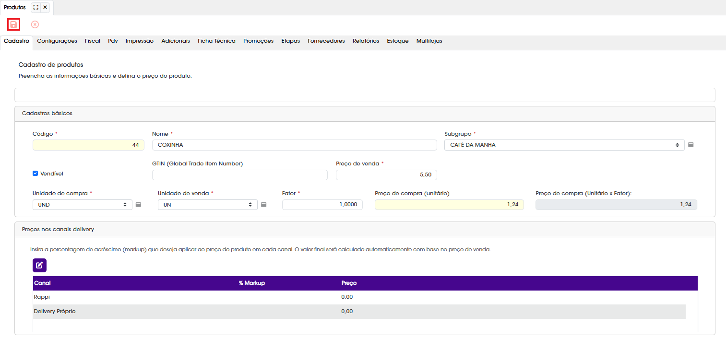Go to the Pdv tab

tap(113, 41)
